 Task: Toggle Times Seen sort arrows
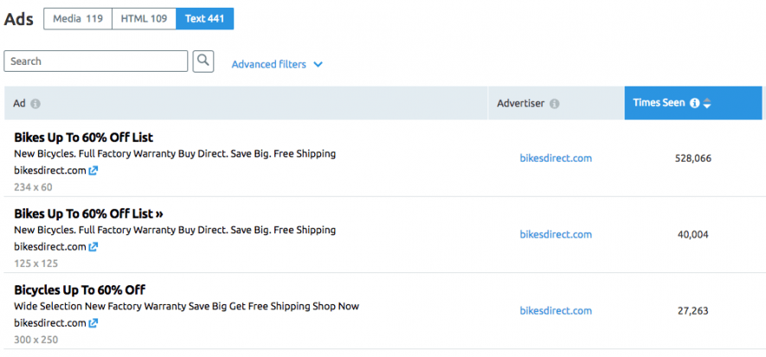tap(707, 104)
